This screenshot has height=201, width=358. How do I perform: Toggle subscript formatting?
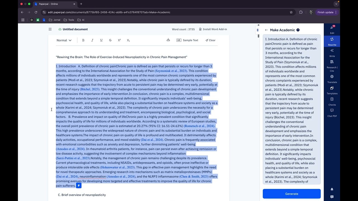(128, 40)
